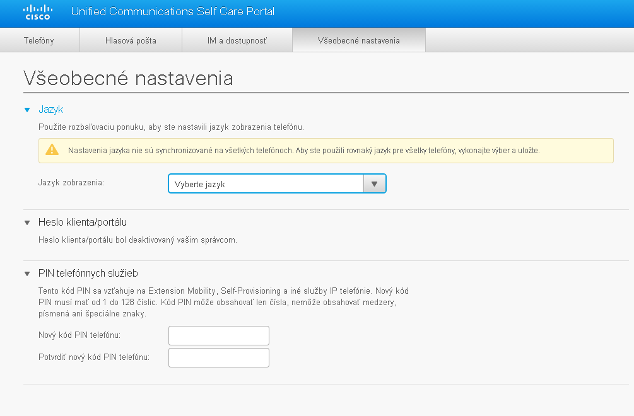Viewport: 634px width, 416px height.
Task: Focus the Nový kód PIN telefónu field
Action: [x=219, y=335]
